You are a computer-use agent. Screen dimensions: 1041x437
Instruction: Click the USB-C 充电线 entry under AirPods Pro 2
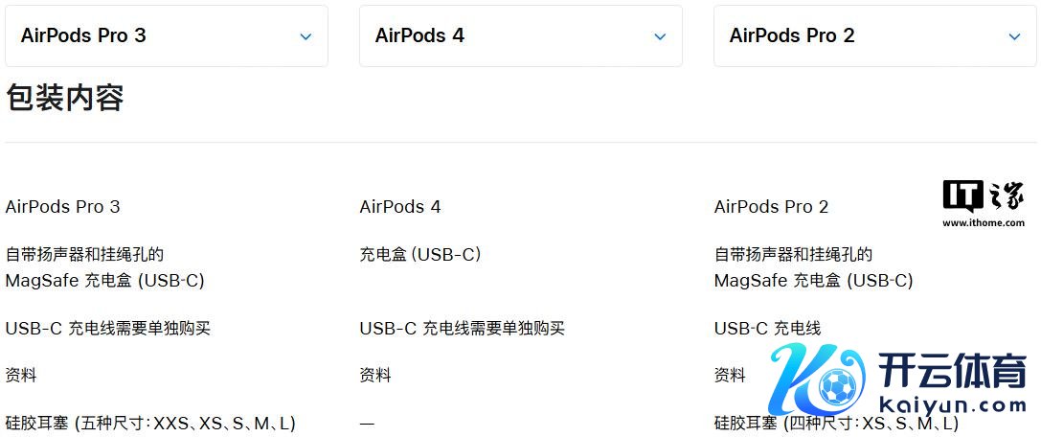pyautogui.click(x=767, y=329)
